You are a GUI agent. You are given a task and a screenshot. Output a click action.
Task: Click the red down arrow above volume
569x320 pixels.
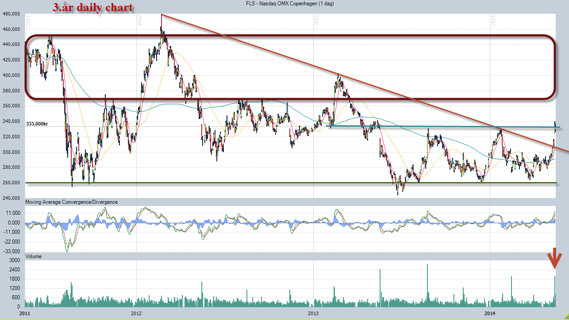pos(554,259)
